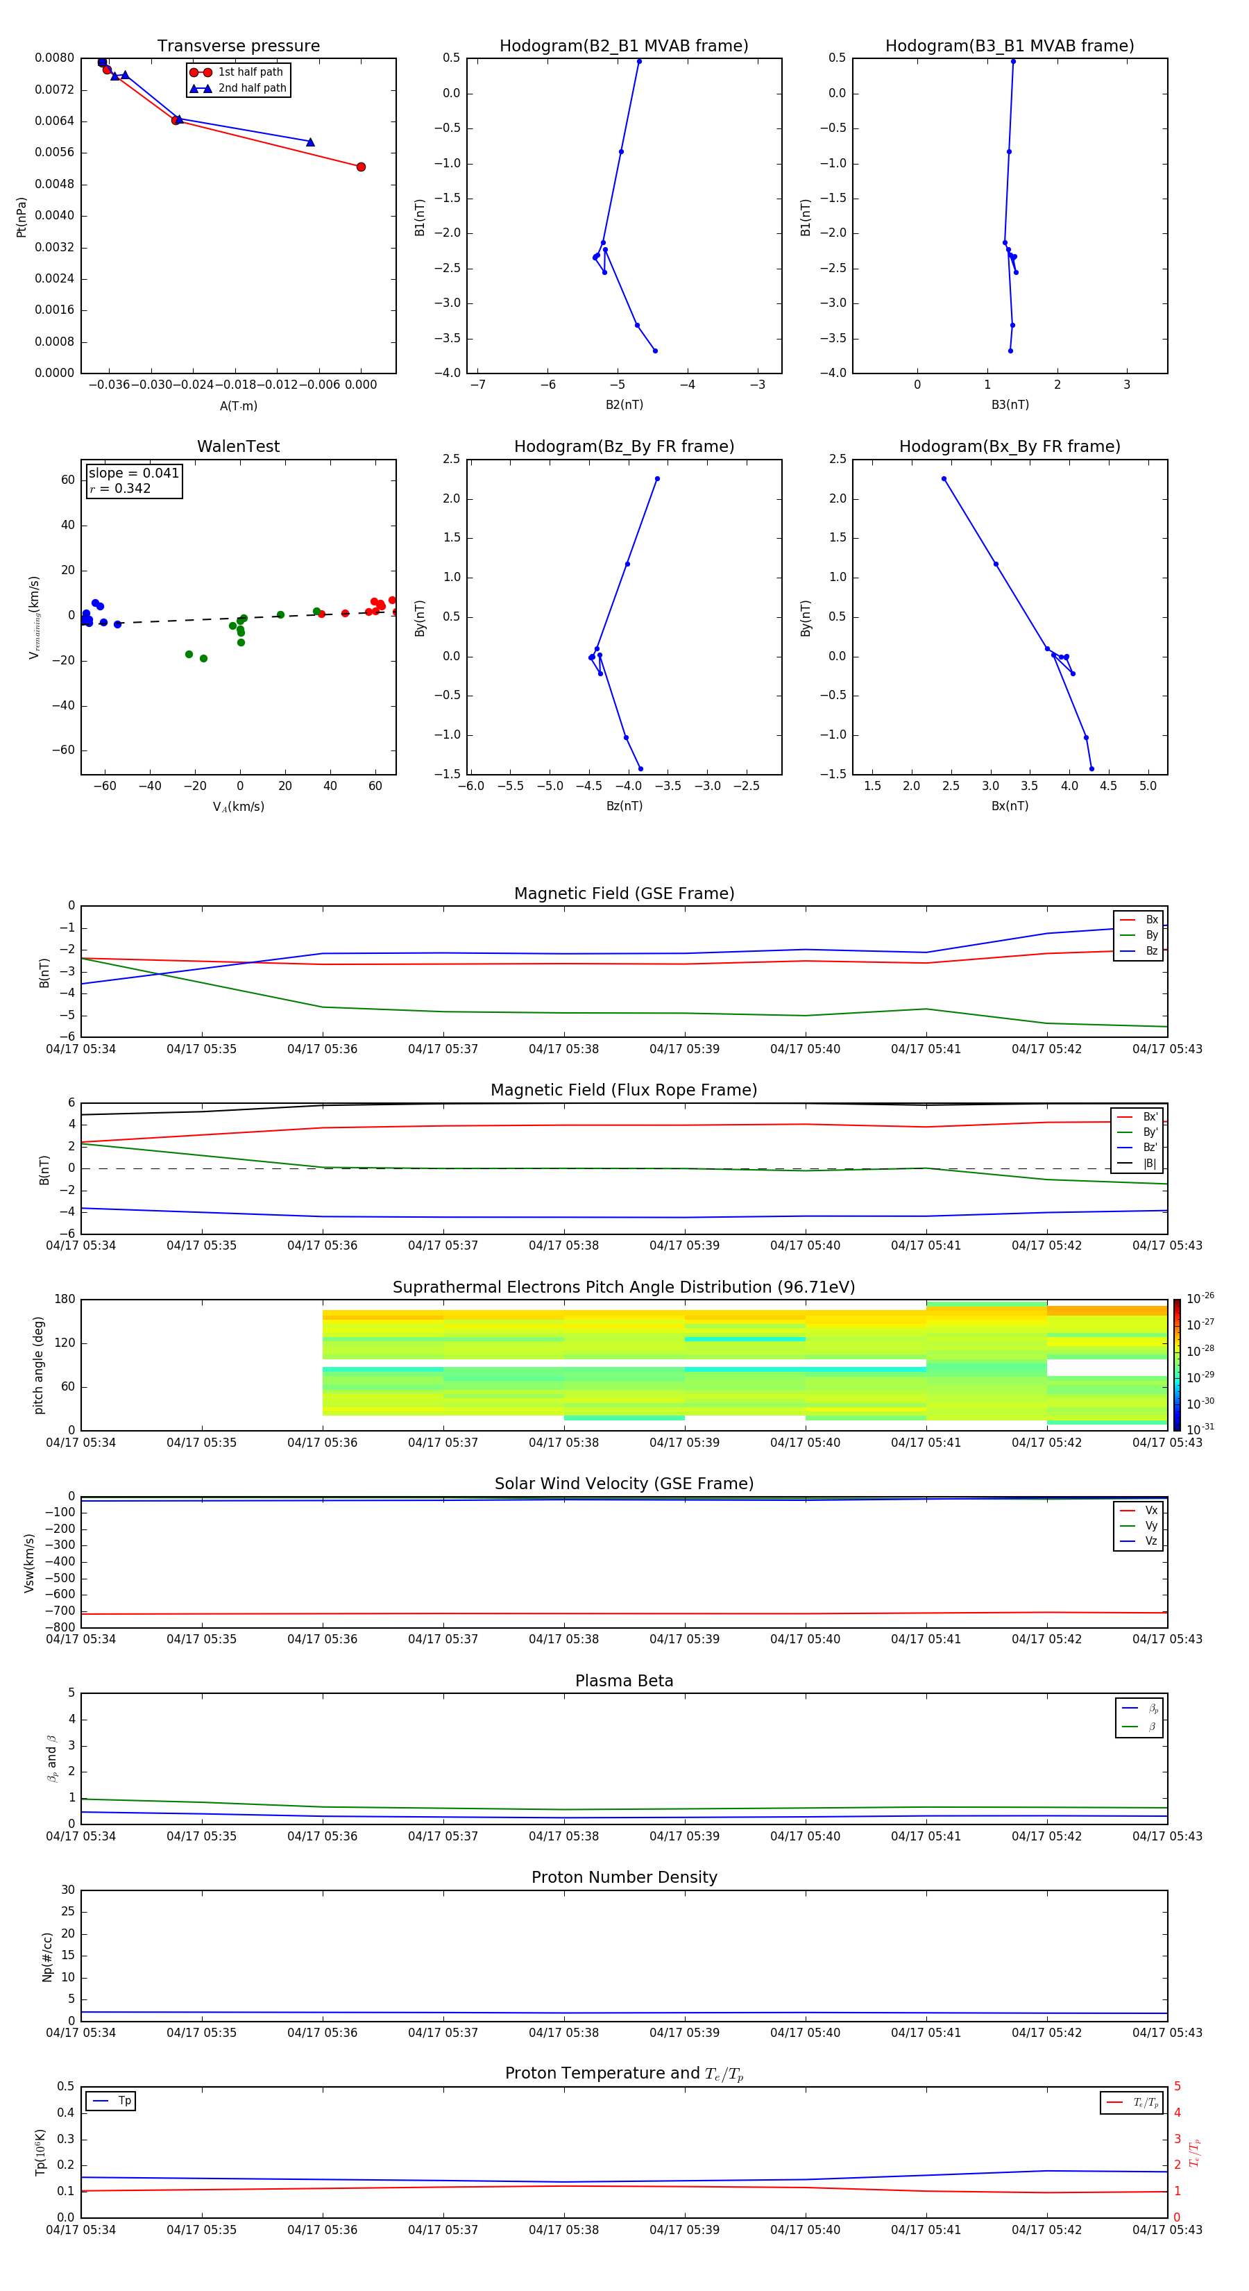Click the Magnetic Field (Flux Rope Frame) title
This screenshot has width=1249, height=2291.
(x=623, y=1091)
